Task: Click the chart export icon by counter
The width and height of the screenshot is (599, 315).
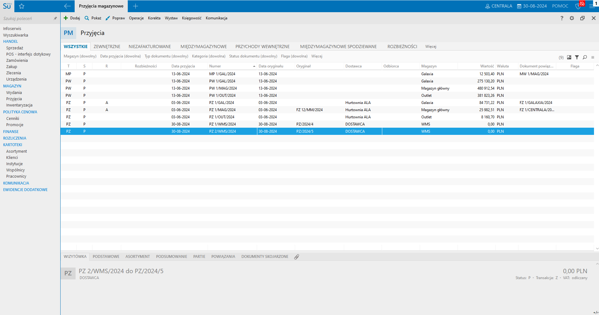Action: 569,57
